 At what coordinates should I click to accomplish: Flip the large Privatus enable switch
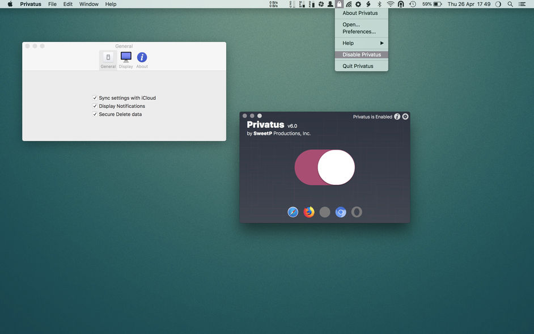325,167
